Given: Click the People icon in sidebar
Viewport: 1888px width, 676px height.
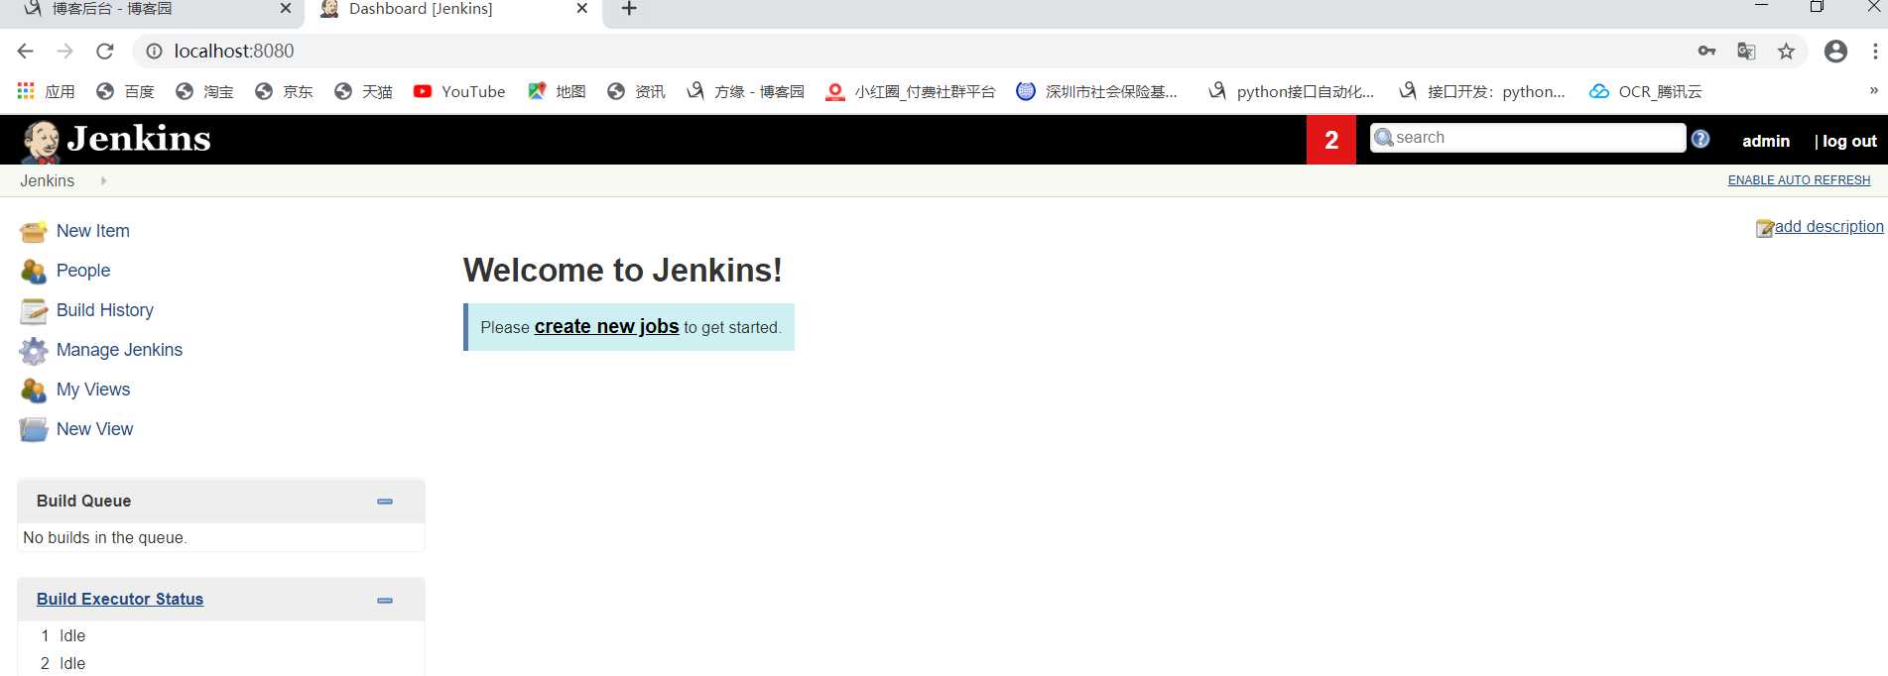Looking at the screenshot, I should tap(34, 271).
